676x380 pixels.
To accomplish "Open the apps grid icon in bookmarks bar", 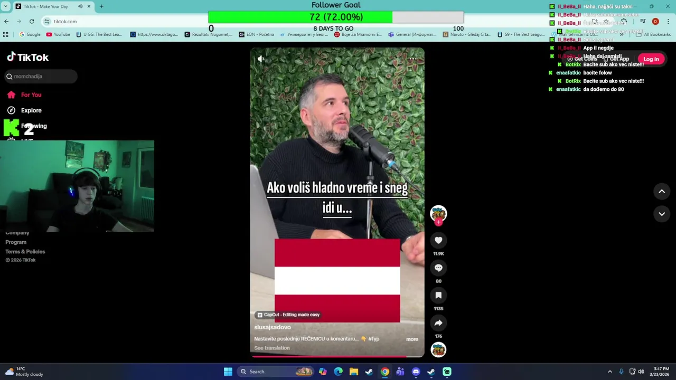I will click(6, 34).
